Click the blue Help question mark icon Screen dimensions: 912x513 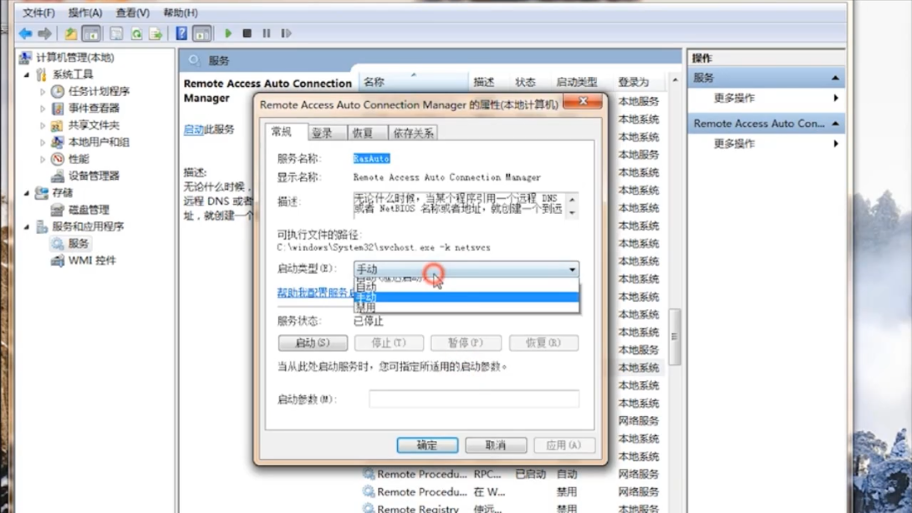pyautogui.click(x=181, y=33)
